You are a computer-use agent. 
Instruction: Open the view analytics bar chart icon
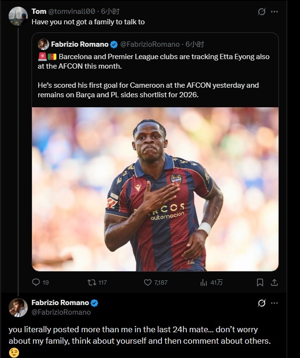[x=204, y=282]
